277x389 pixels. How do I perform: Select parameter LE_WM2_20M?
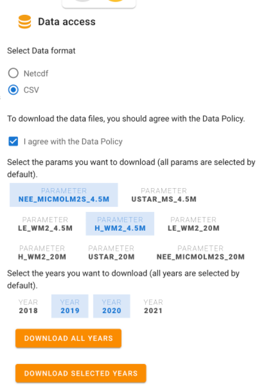[194, 224]
